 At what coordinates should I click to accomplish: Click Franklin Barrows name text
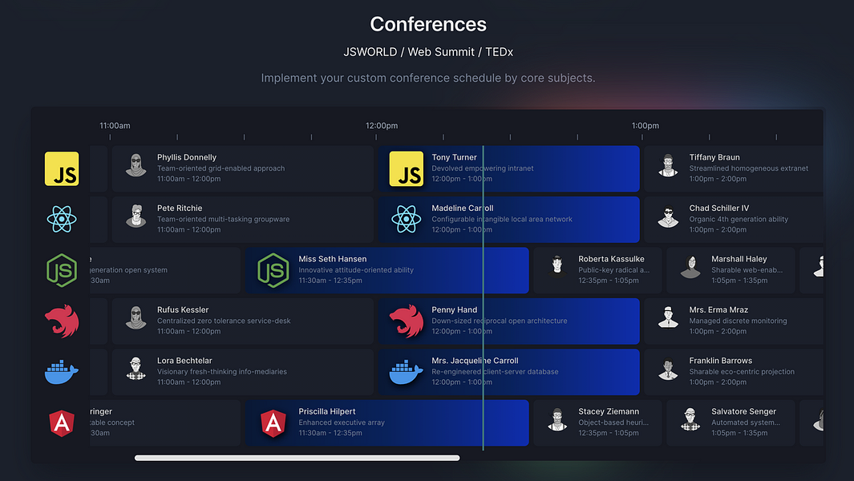(x=721, y=361)
